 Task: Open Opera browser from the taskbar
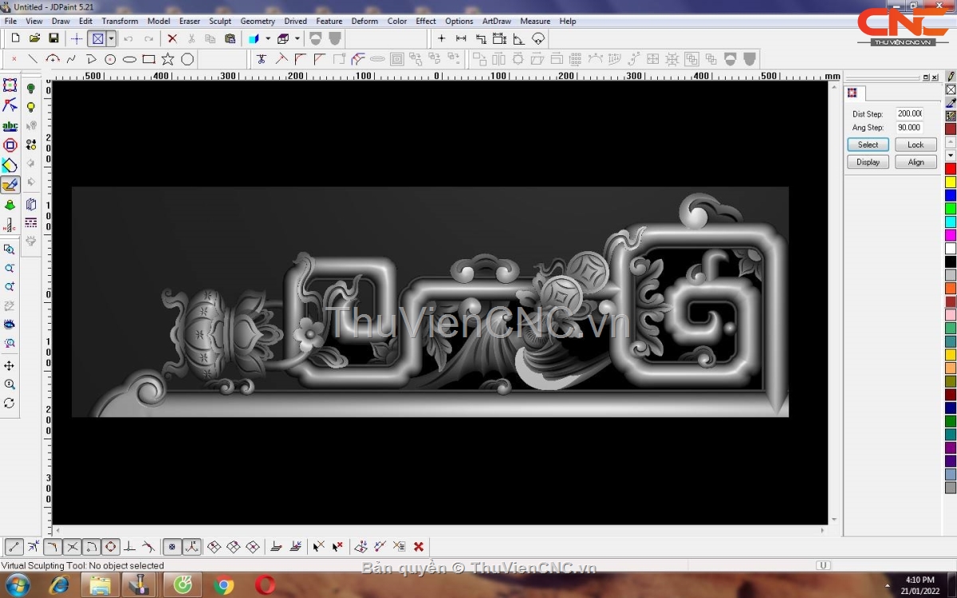265,585
